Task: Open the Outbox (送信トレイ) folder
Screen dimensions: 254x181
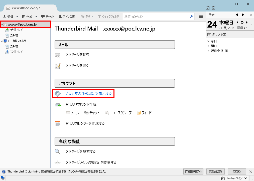Action: pyautogui.click(x=16, y=52)
